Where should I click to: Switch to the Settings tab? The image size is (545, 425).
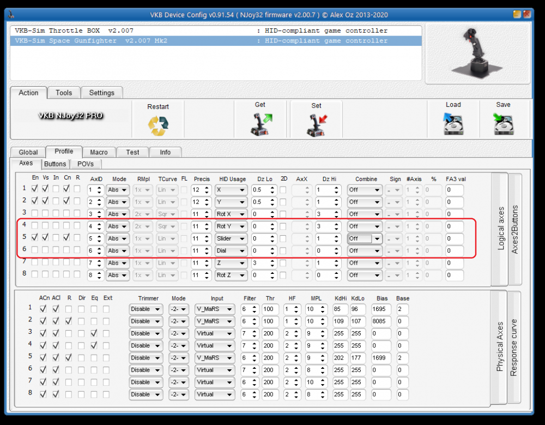101,93
